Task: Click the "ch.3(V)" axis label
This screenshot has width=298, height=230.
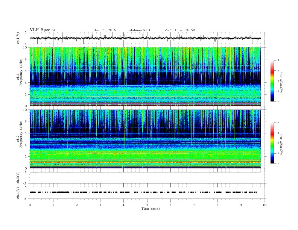Action: [x=18, y=178]
